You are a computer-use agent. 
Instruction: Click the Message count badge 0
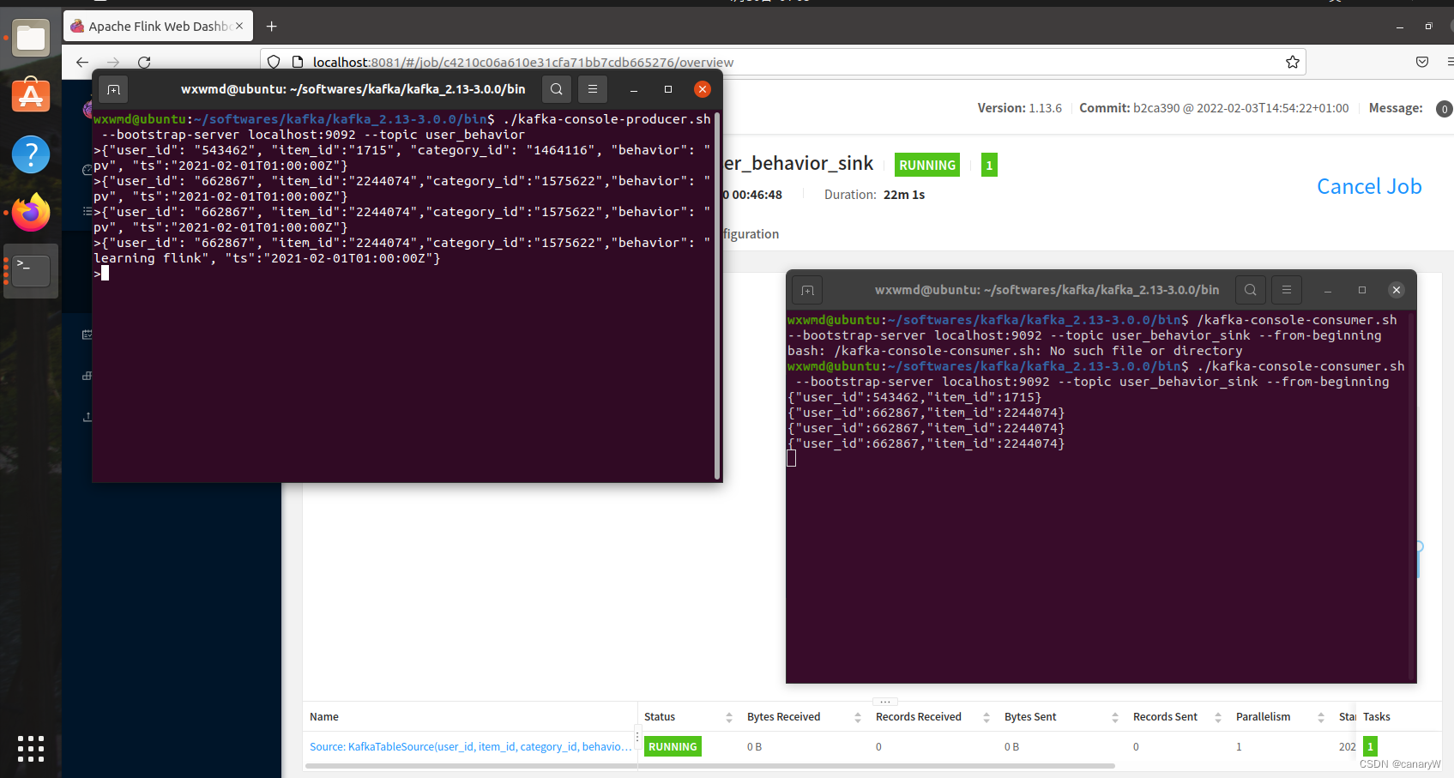[1445, 109]
